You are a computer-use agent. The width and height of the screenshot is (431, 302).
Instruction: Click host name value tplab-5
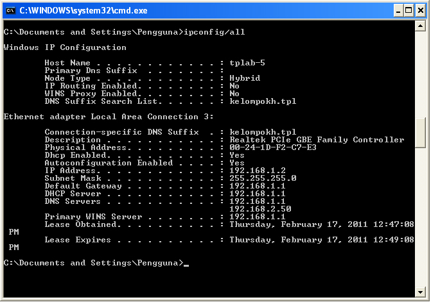click(247, 63)
